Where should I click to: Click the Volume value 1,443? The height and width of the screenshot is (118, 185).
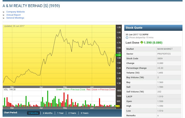point(160,73)
